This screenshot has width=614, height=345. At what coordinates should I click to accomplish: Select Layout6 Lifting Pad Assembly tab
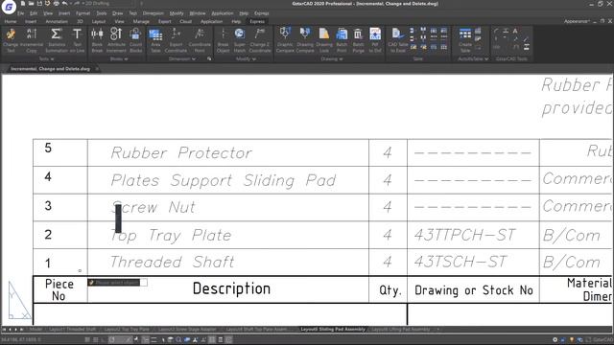pos(401,330)
